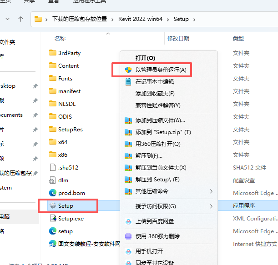
Task: Unpin Documents pin icon in sidebar
Action: pyautogui.click(x=35, y=115)
